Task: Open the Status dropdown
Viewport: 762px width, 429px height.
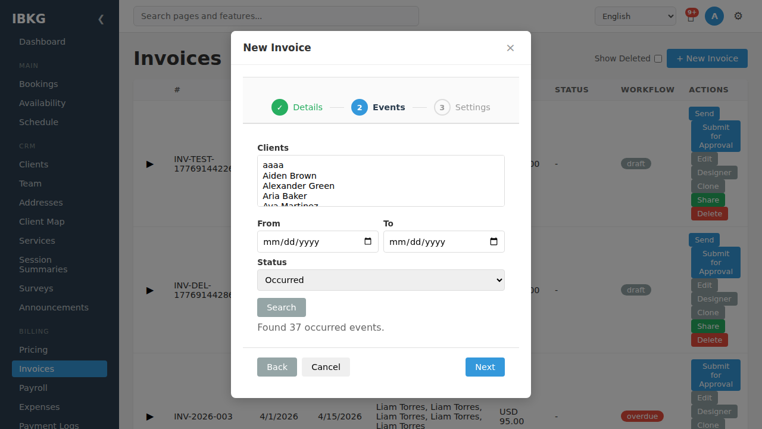Action: [381, 280]
